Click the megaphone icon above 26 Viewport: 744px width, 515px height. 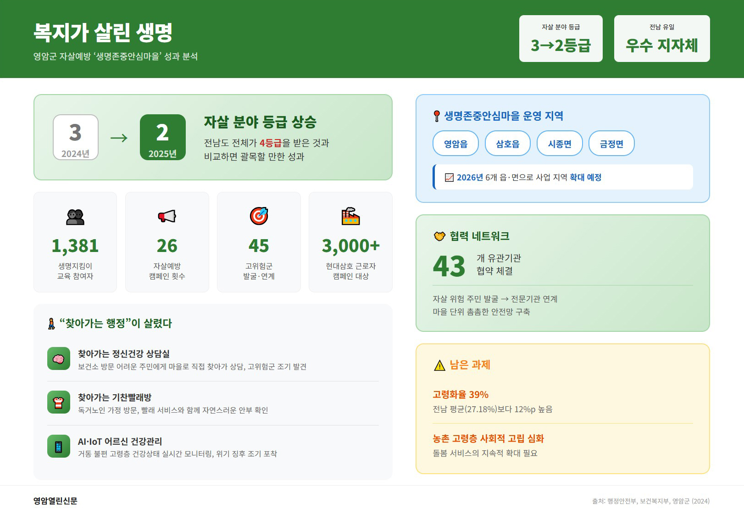point(167,216)
